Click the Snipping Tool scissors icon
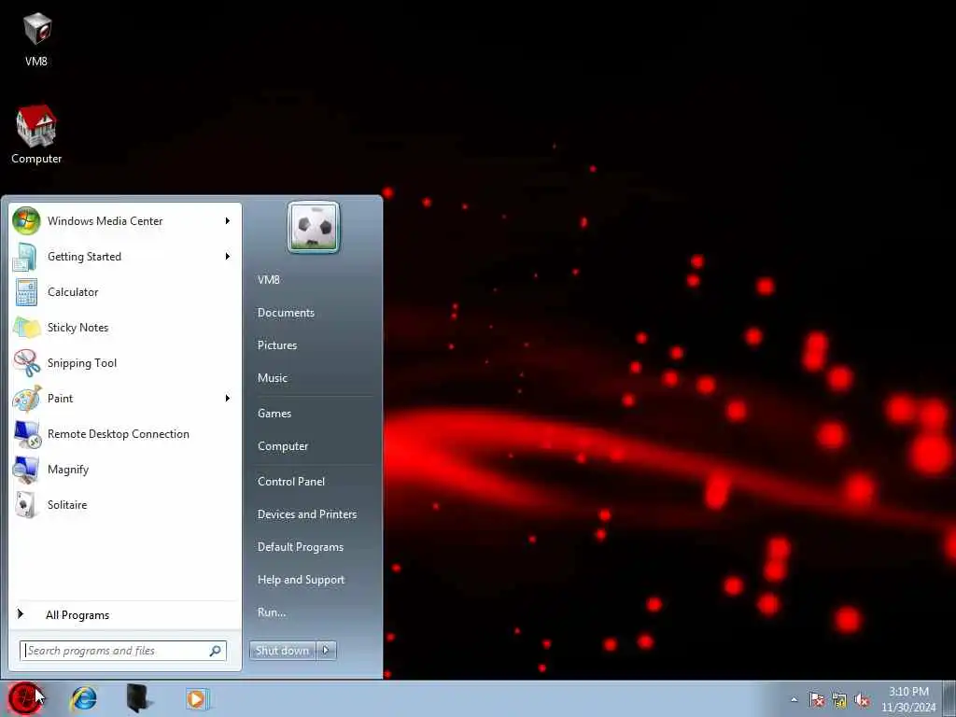The width and height of the screenshot is (956, 717). click(26, 363)
